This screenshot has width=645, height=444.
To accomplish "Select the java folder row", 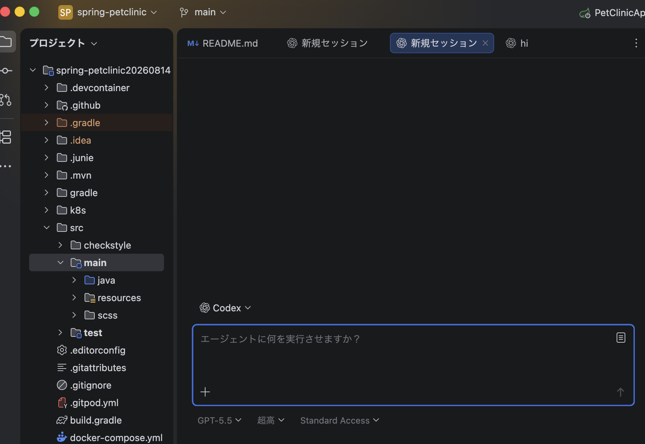I will coord(97,280).
